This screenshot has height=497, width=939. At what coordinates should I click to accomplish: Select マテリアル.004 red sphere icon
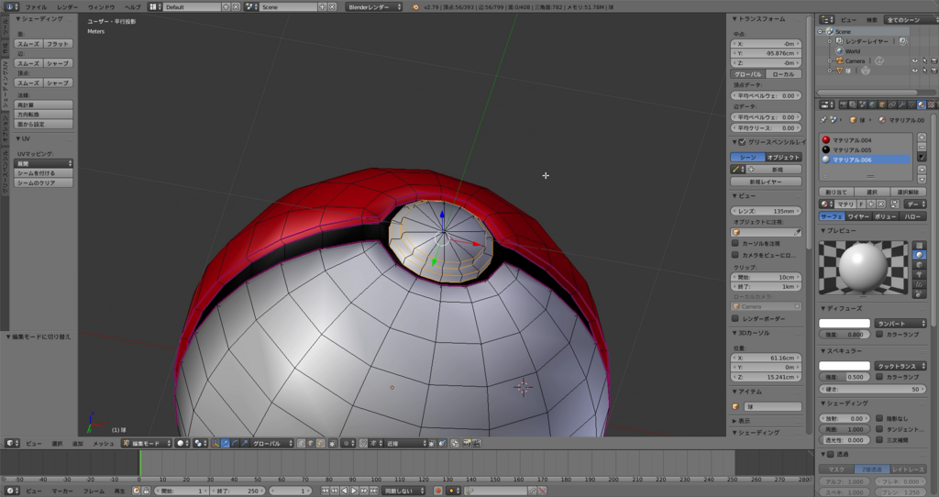826,139
